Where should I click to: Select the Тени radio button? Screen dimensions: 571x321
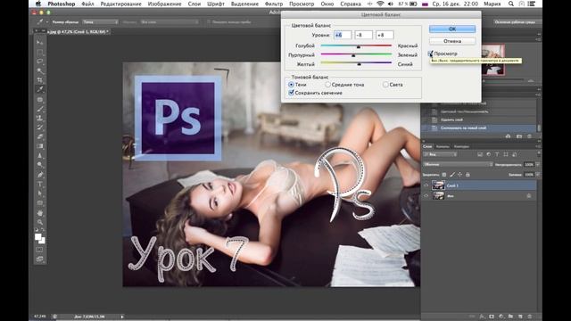pyautogui.click(x=291, y=85)
